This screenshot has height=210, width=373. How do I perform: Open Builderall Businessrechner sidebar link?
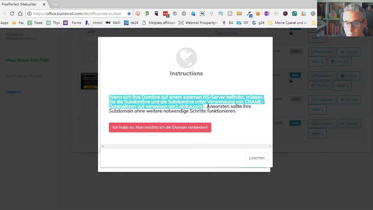point(21,36)
